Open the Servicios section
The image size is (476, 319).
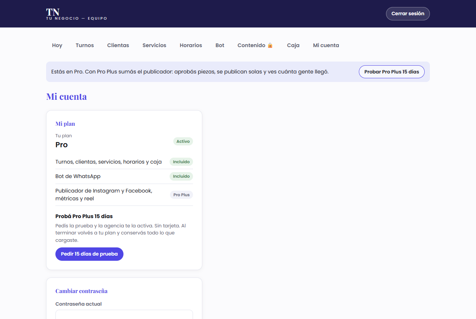(x=154, y=45)
